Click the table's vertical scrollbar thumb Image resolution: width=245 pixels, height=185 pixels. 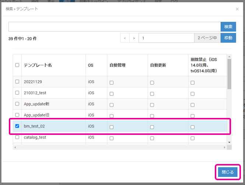click(x=229, y=74)
